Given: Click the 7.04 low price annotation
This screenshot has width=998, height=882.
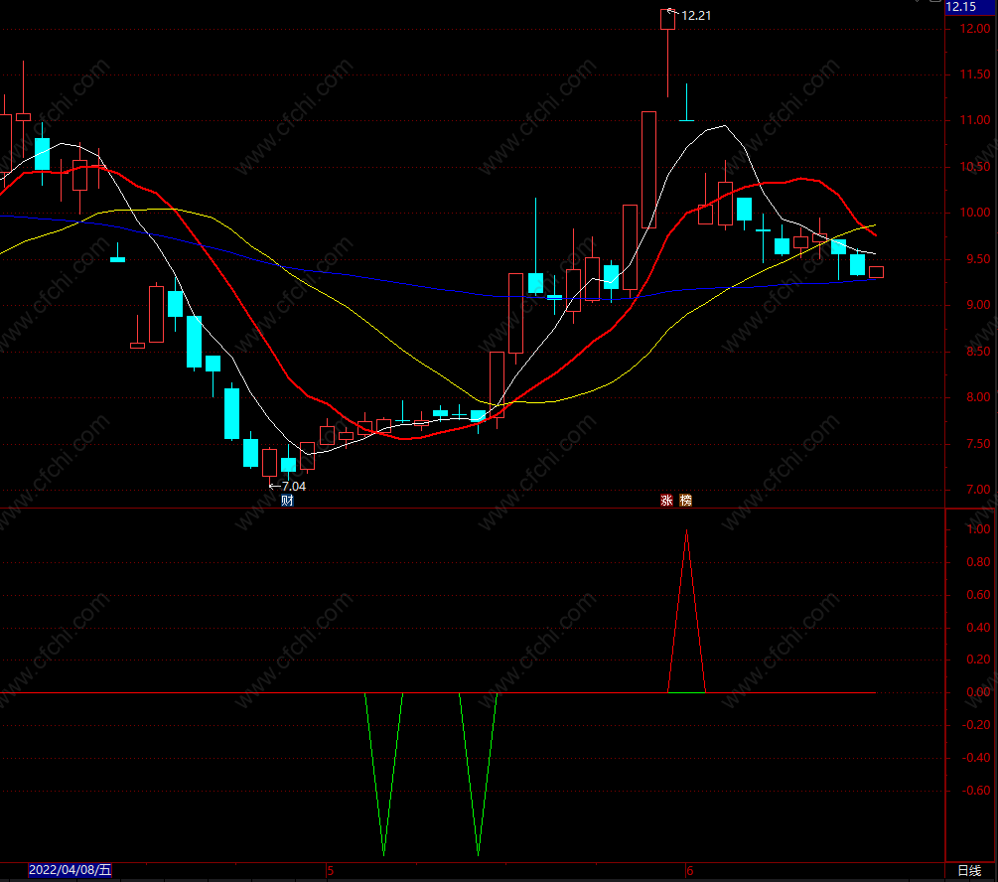Looking at the screenshot, I should pyautogui.click(x=293, y=487).
